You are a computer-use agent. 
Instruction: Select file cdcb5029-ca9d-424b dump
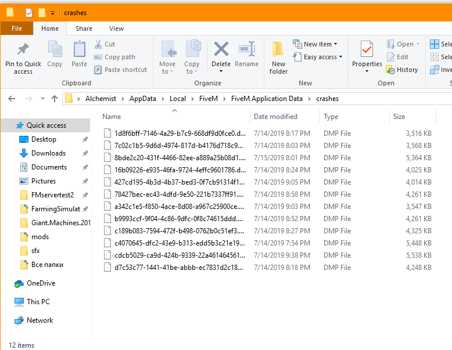pyautogui.click(x=180, y=255)
